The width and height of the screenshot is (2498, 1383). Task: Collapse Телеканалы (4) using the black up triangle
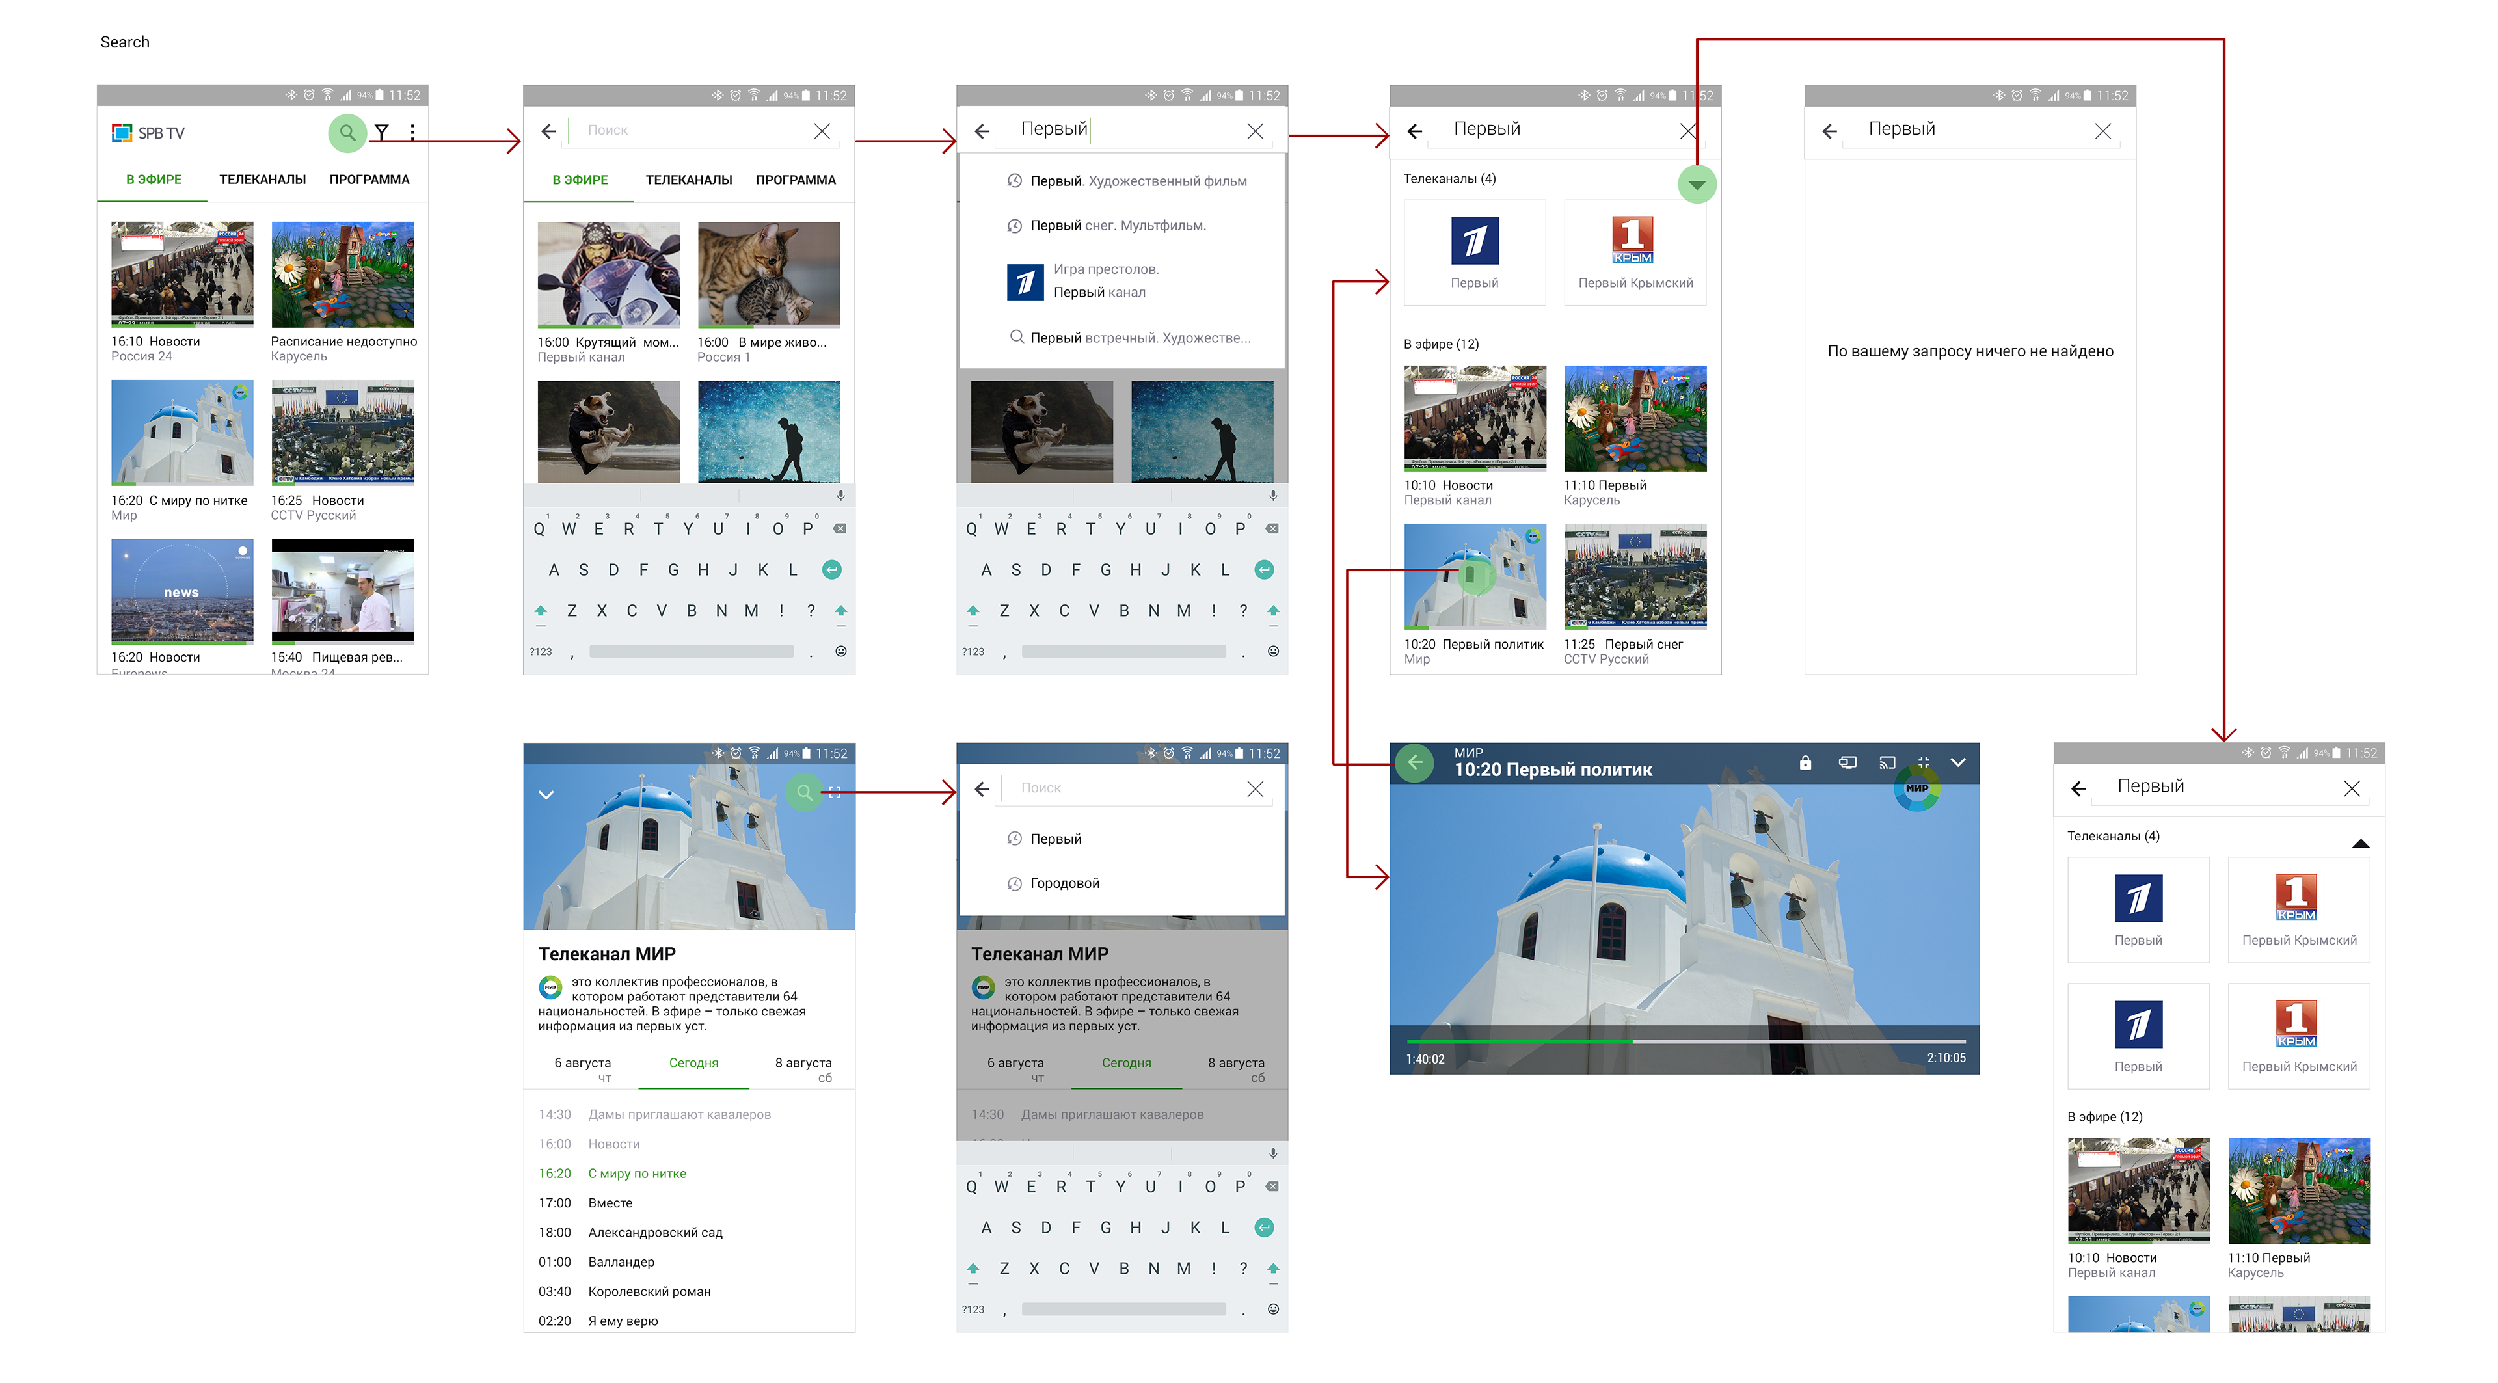click(x=2360, y=843)
